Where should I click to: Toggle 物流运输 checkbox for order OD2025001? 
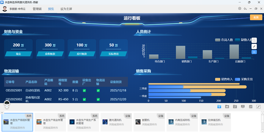tap(98, 91)
